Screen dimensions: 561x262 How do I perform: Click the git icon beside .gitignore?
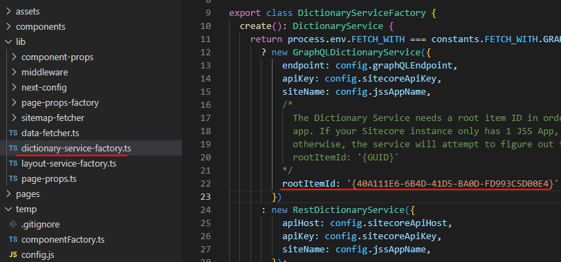[13, 225]
